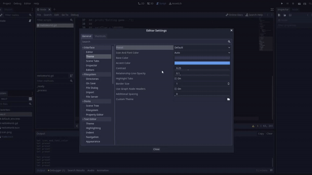The image size is (312, 175).
Task: Select On Save settings item
Action: tap(91, 83)
